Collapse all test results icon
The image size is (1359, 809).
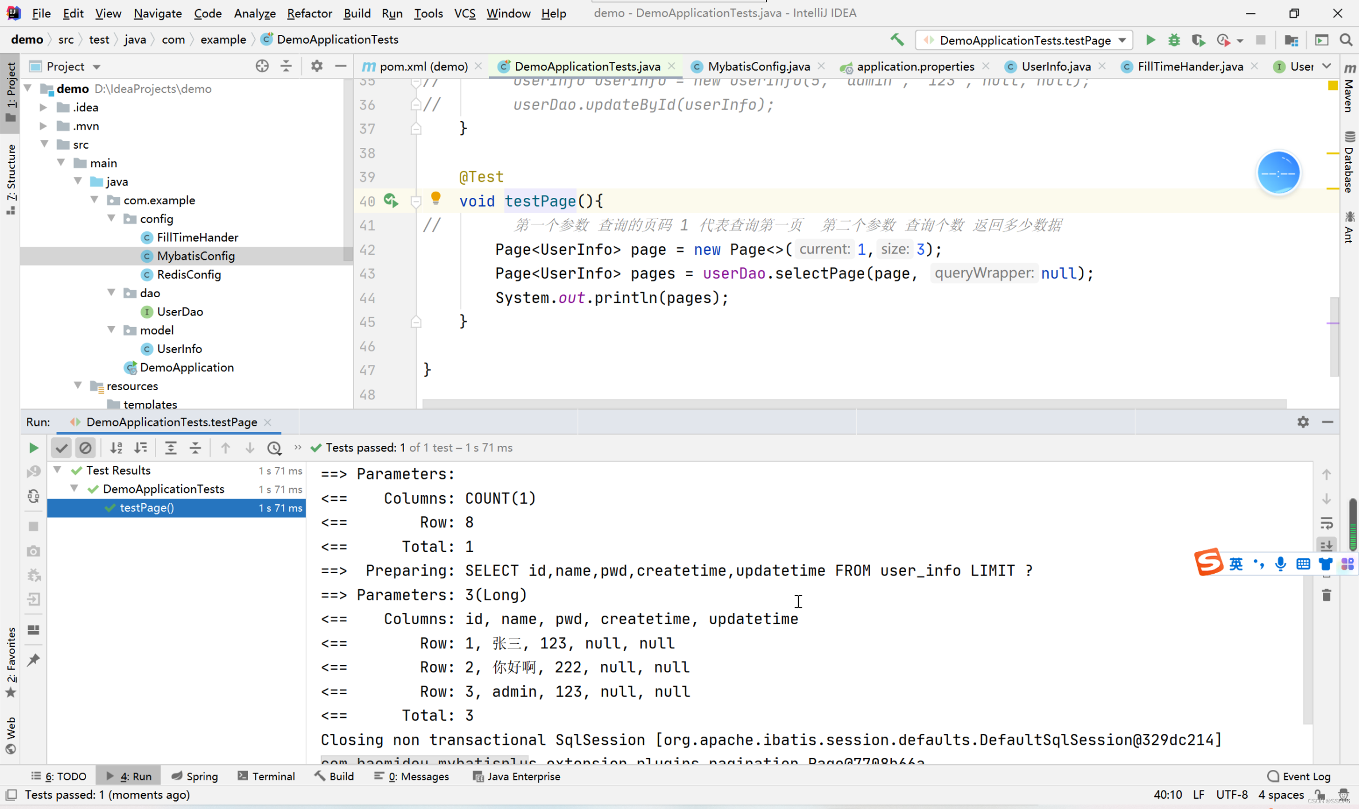point(195,448)
